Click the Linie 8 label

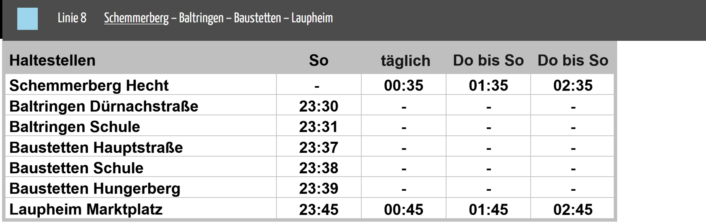coord(72,18)
